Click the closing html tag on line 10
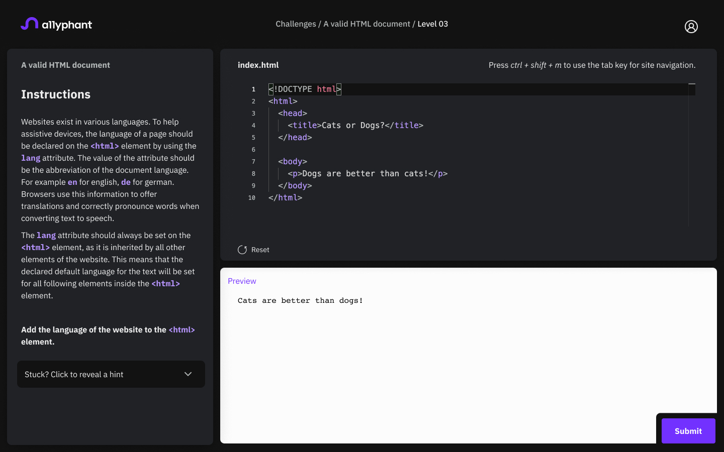 [285, 198]
